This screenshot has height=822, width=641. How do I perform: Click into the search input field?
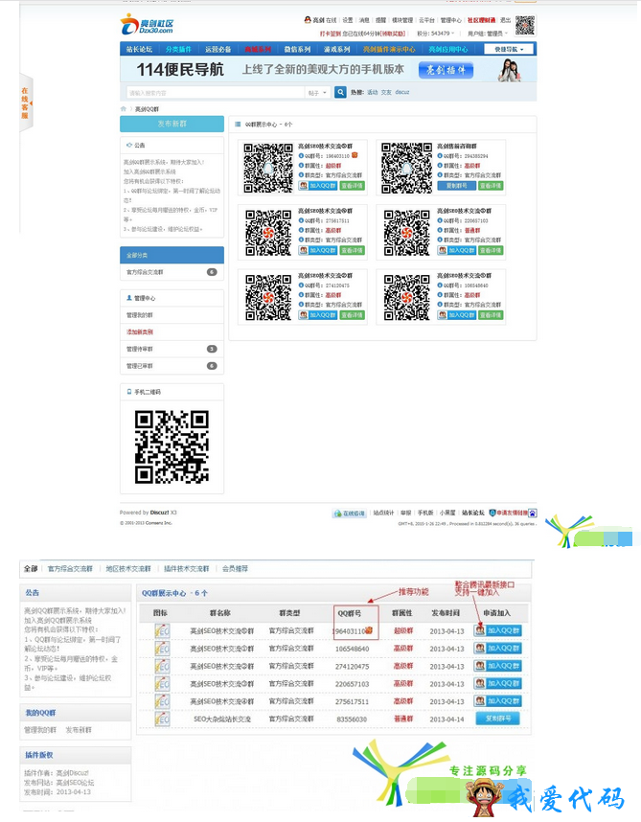coord(215,93)
